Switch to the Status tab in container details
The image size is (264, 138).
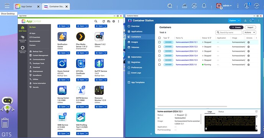click(x=221, y=112)
